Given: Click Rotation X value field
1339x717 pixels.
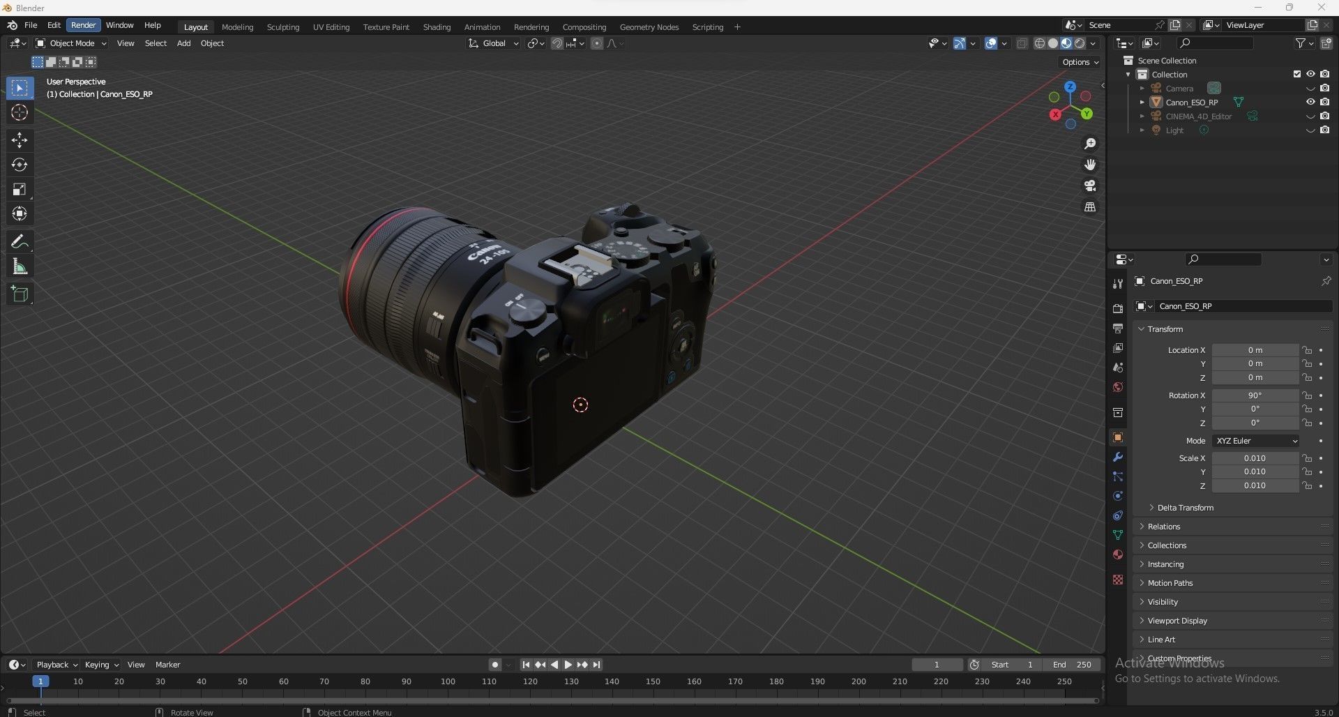Looking at the screenshot, I should 1255,395.
